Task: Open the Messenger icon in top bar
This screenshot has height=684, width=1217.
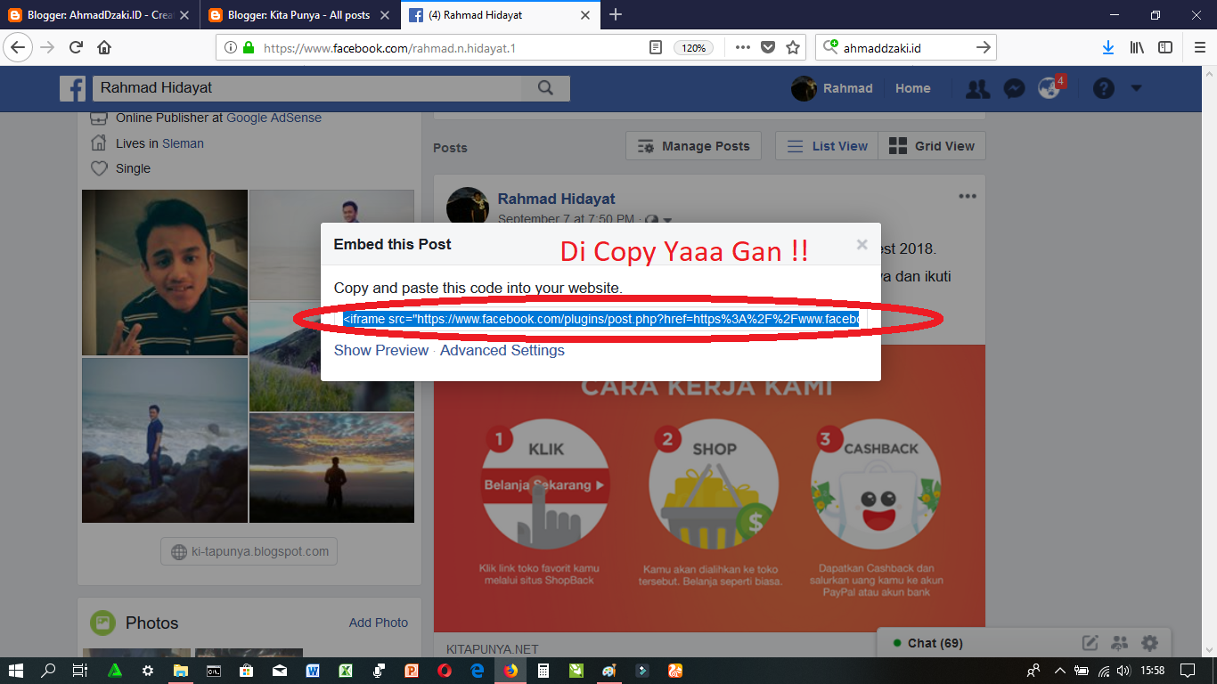Action: (x=1013, y=88)
